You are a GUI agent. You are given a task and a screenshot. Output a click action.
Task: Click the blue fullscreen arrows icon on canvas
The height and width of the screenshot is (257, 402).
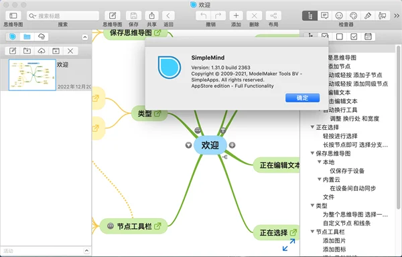[289, 245]
